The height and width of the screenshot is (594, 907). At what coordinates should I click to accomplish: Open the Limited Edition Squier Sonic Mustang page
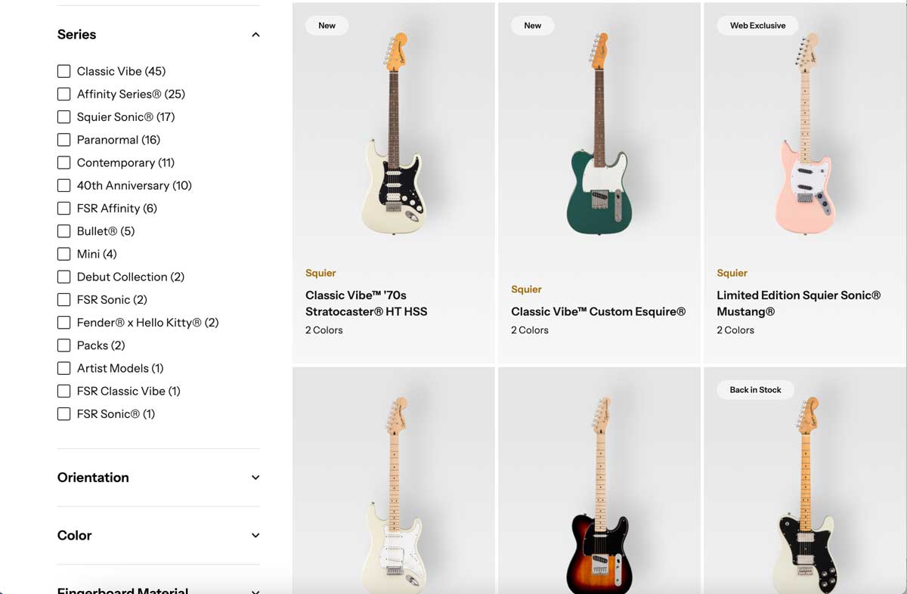pyautogui.click(x=798, y=303)
